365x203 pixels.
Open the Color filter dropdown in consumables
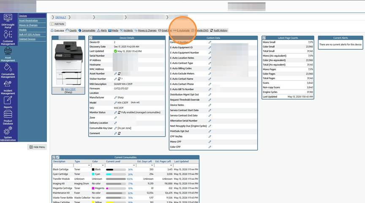coord(98,165)
